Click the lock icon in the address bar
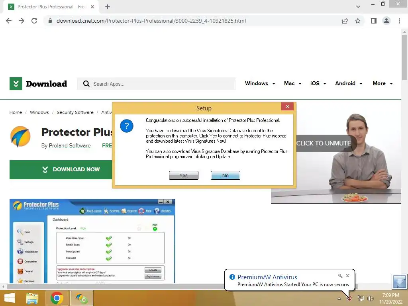 click(x=50, y=21)
